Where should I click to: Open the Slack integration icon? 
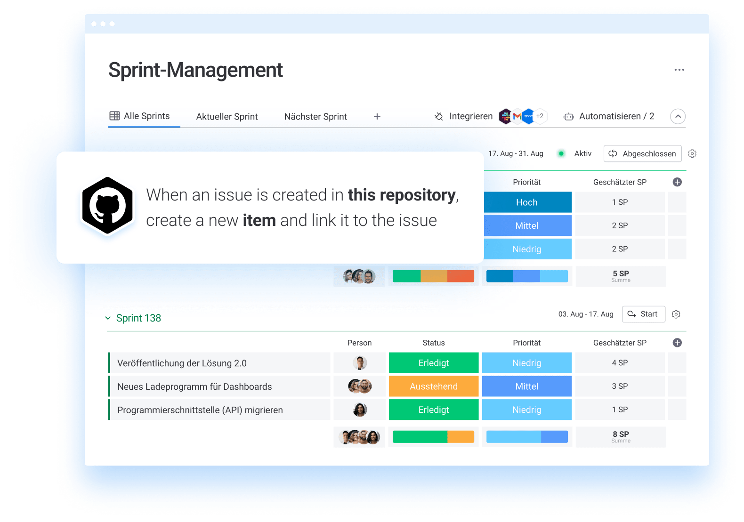pyautogui.click(x=505, y=116)
